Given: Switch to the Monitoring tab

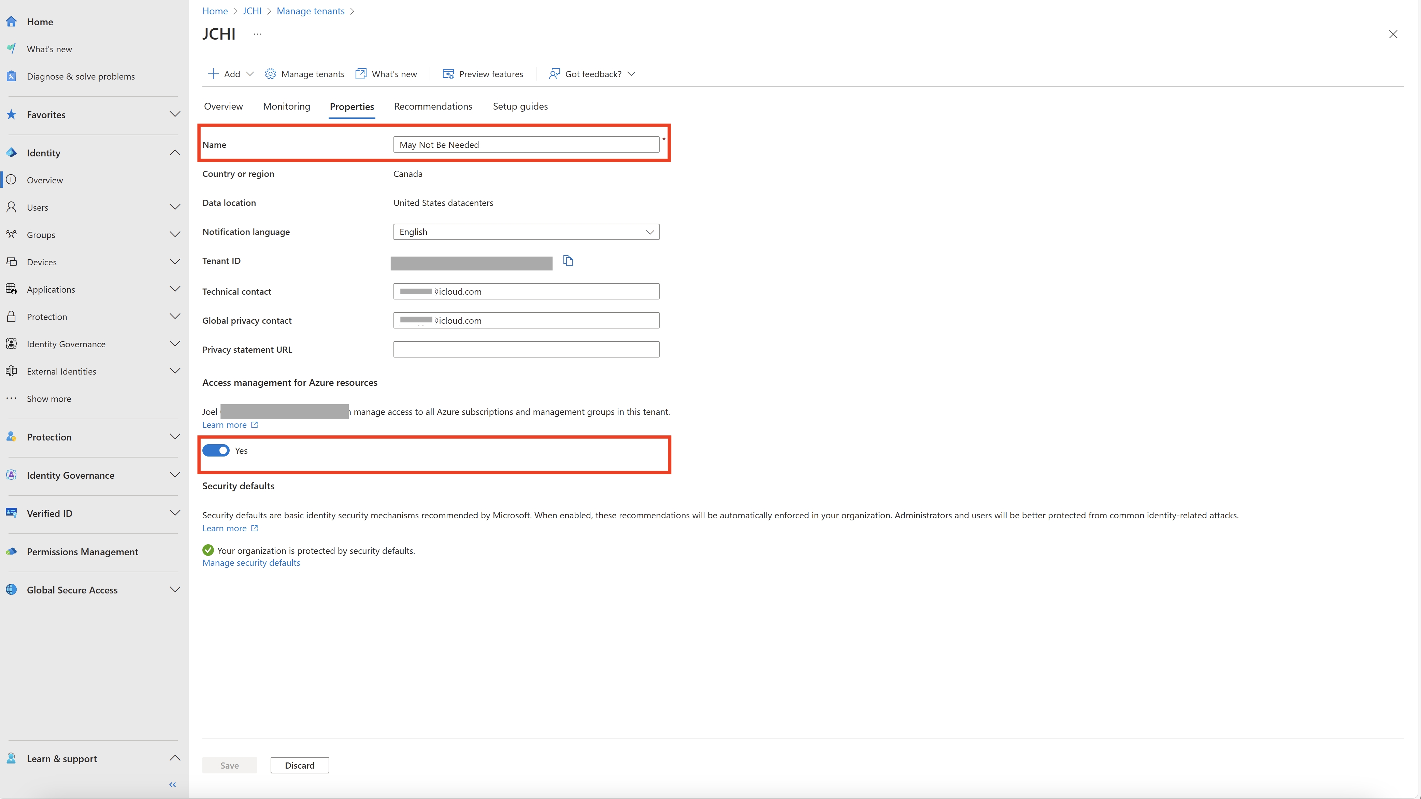Looking at the screenshot, I should pos(286,106).
